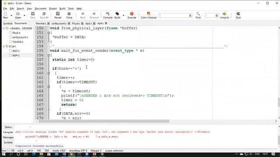This screenshot has width=280, height=157.
Task: Open the Edit menu
Action: [x=12, y=9]
